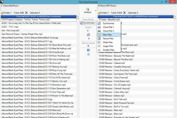Select ACDC - It's A Long Way To The Top
This screenshot has height=118, width=177.
tap(38, 23)
